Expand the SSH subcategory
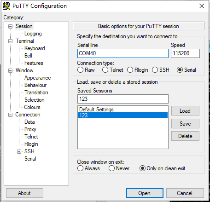This screenshot has height=202, width=210. [x=19, y=152]
